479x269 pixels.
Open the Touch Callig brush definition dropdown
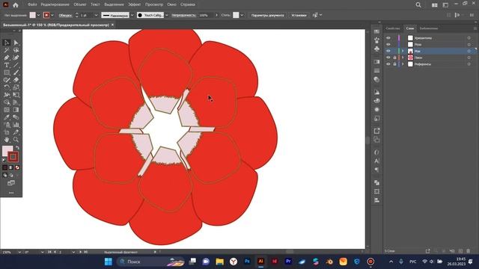(x=167, y=15)
